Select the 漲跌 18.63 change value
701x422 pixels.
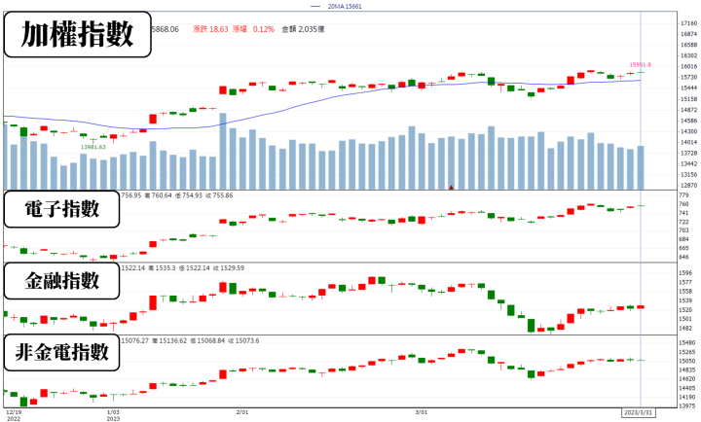(x=210, y=29)
